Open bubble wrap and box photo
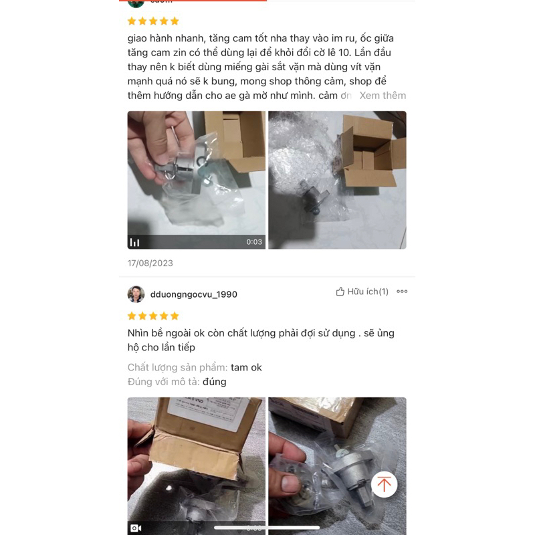The image size is (535, 535). (337, 180)
